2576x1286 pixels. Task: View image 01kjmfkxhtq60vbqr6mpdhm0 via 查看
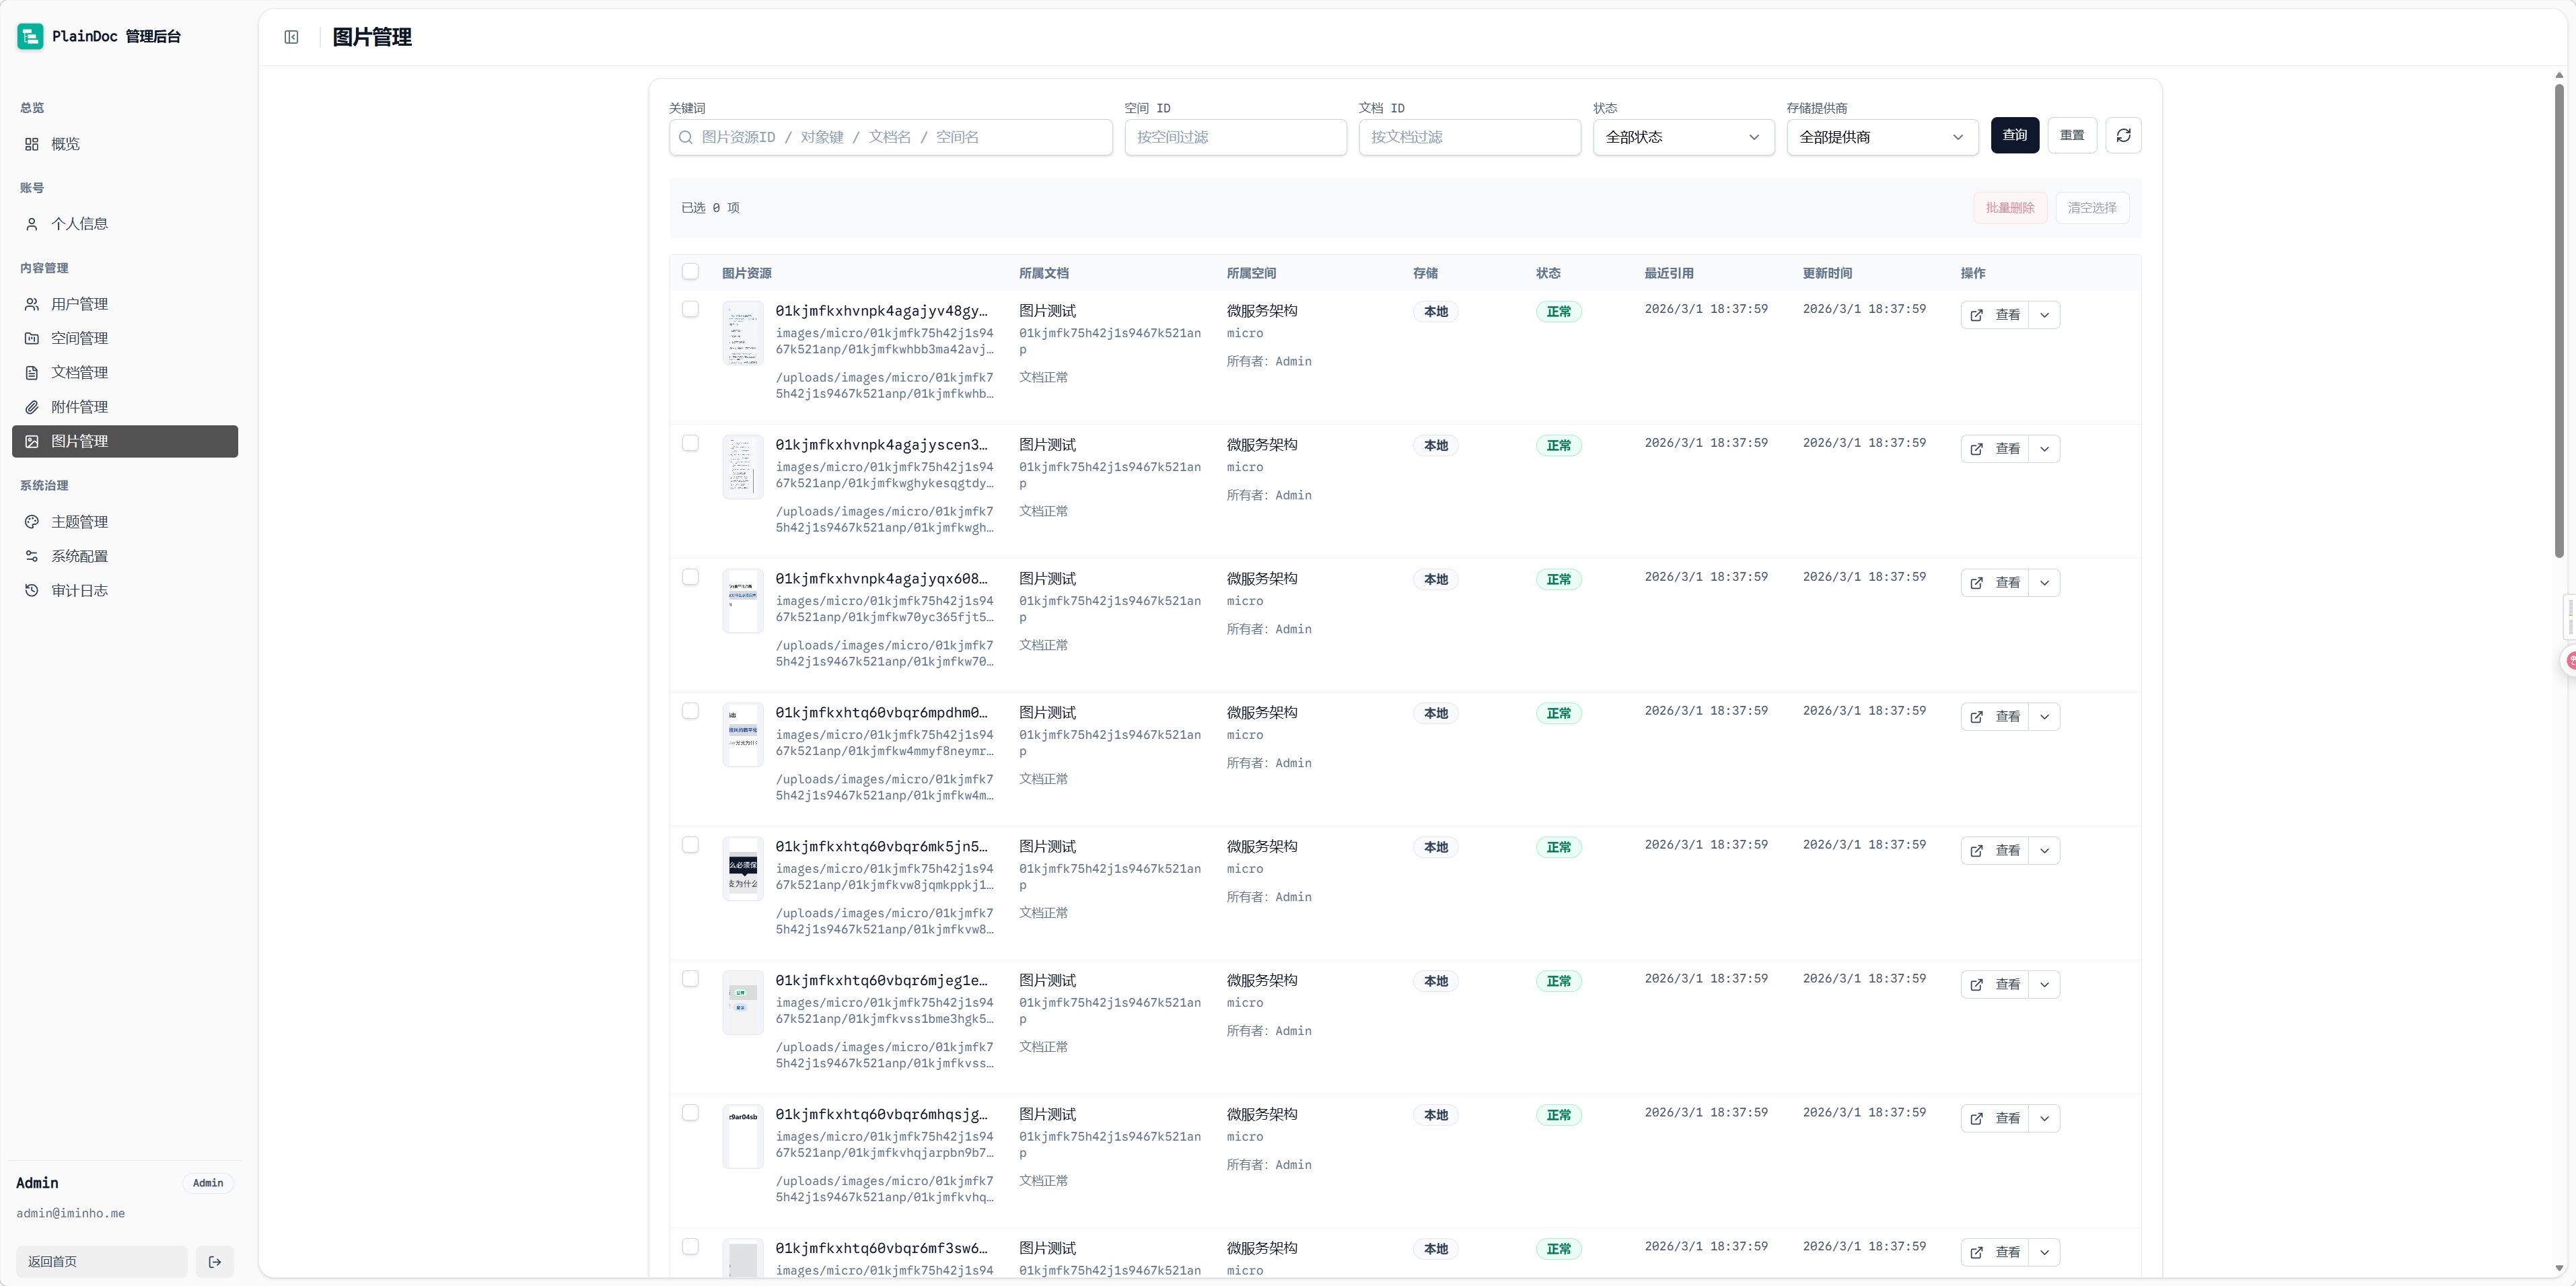pos(1995,717)
